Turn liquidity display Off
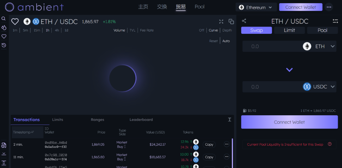The height and width of the screenshot is (168, 342). [x=201, y=30]
